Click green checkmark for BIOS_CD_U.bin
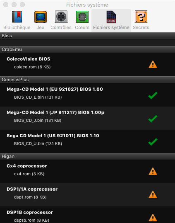This screenshot has height=223, width=175. (153, 142)
